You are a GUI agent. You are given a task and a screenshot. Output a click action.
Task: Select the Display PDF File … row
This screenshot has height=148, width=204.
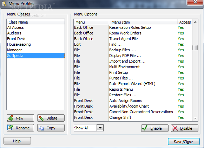(133, 56)
